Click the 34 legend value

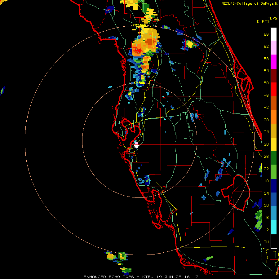click(x=266, y=132)
